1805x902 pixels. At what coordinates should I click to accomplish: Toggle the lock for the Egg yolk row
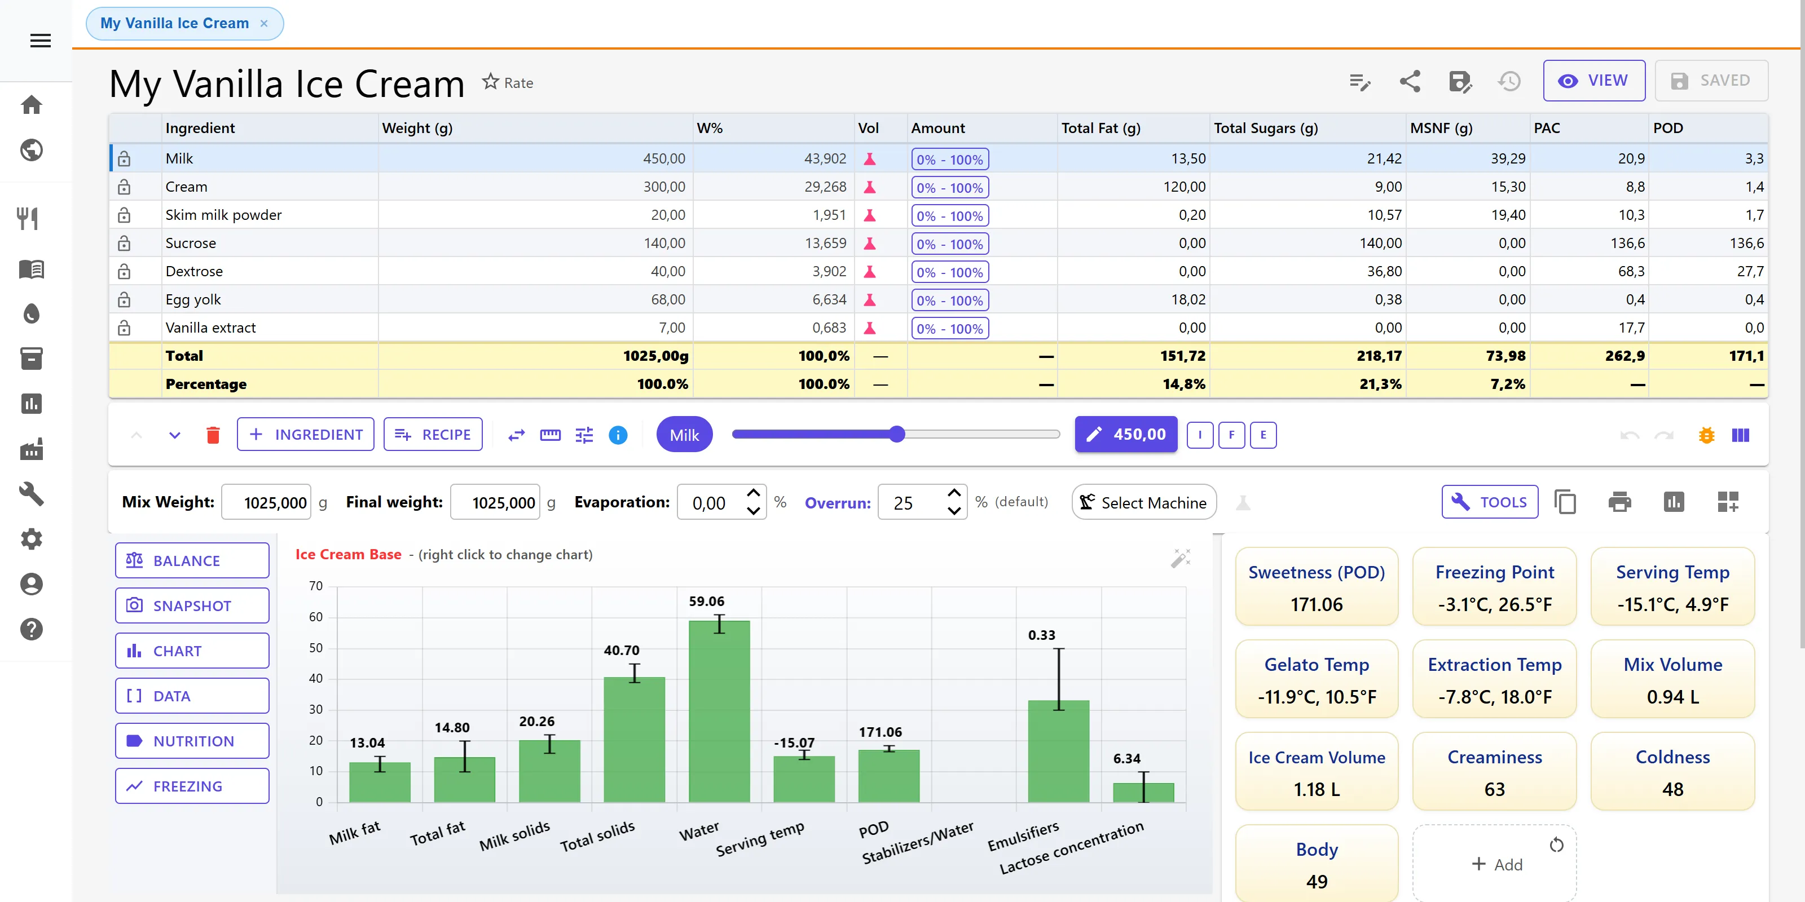124,300
